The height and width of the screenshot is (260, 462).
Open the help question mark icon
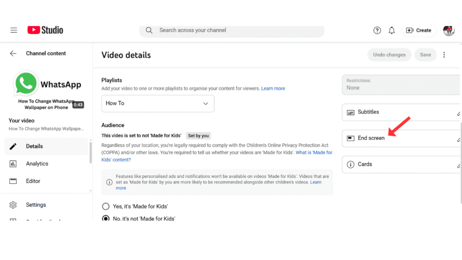coord(377,30)
